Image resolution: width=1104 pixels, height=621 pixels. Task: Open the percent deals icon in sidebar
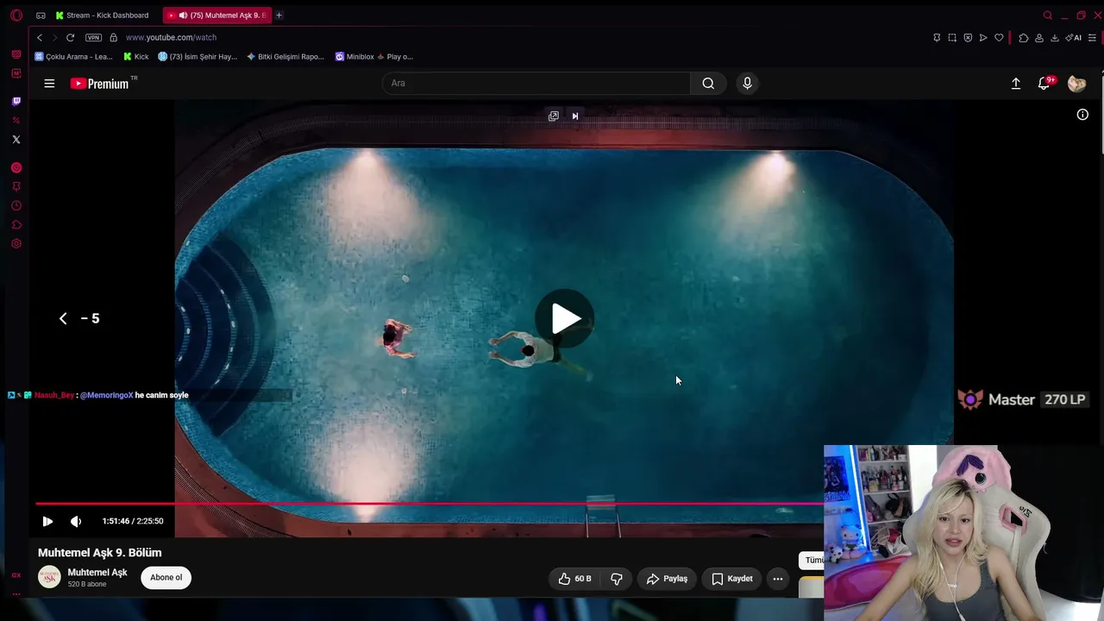[16, 121]
